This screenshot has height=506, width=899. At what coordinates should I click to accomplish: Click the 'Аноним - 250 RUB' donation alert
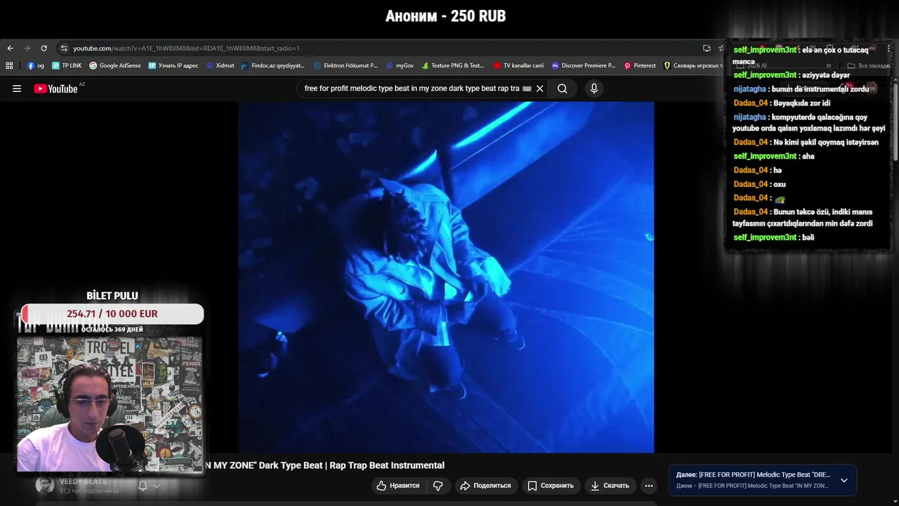[x=445, y=16]
